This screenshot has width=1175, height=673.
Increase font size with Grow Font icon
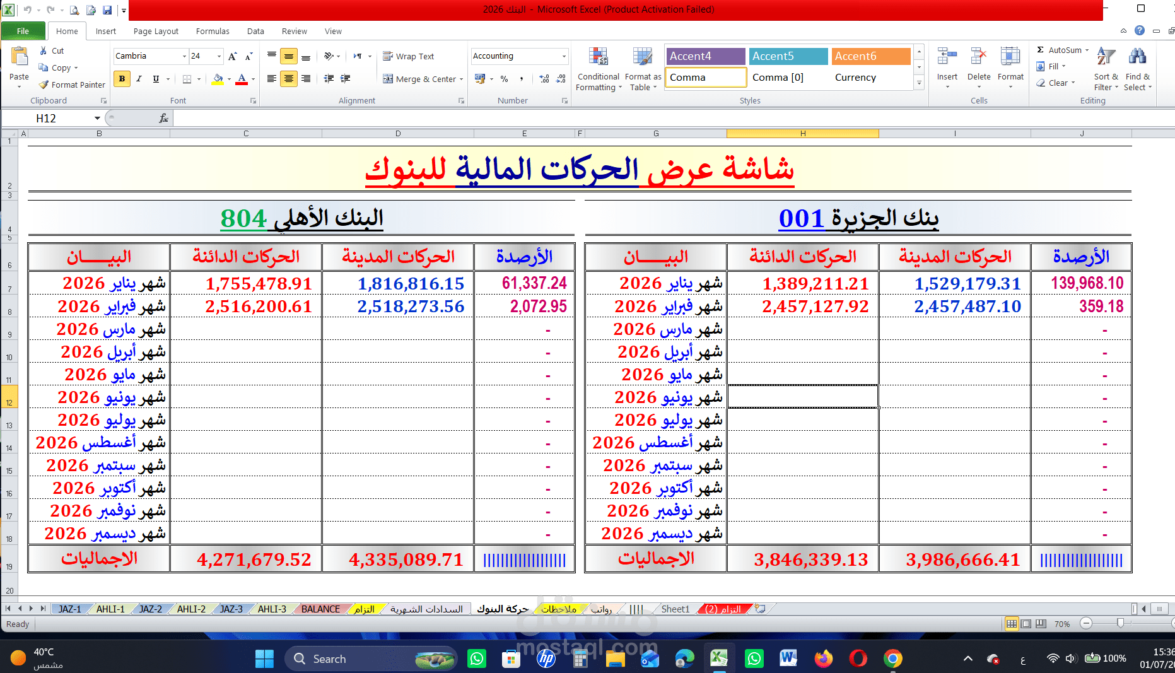point(233,56)
